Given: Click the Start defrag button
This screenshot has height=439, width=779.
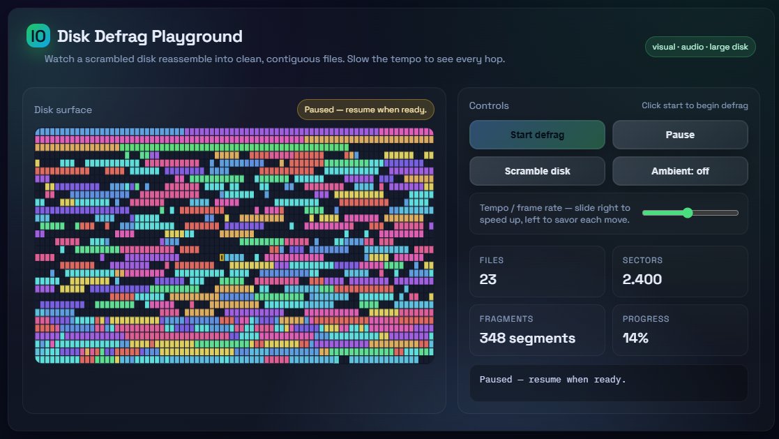Looking at the screenshot, I should 537,135.
